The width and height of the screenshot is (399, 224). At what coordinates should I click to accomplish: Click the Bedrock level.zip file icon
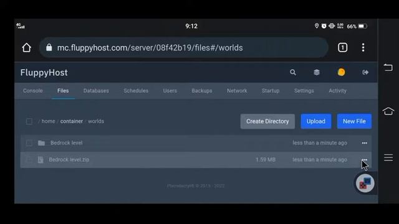pyautogui.click(x=41, y=160)
